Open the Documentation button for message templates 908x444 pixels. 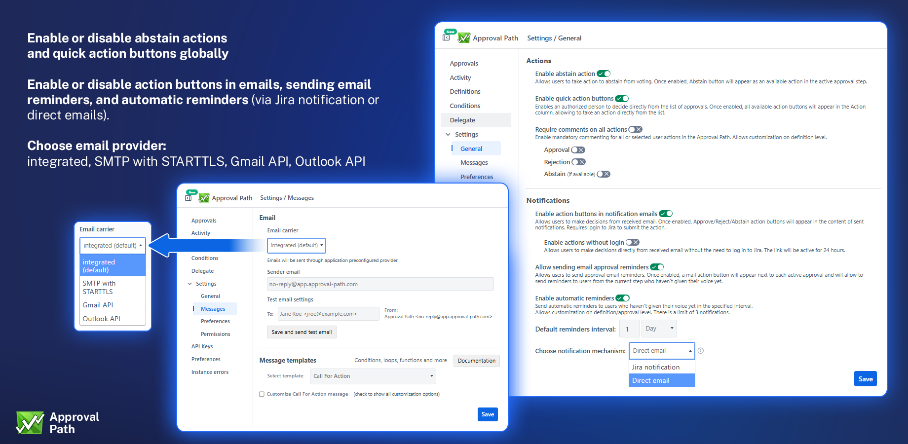[476, 361]
